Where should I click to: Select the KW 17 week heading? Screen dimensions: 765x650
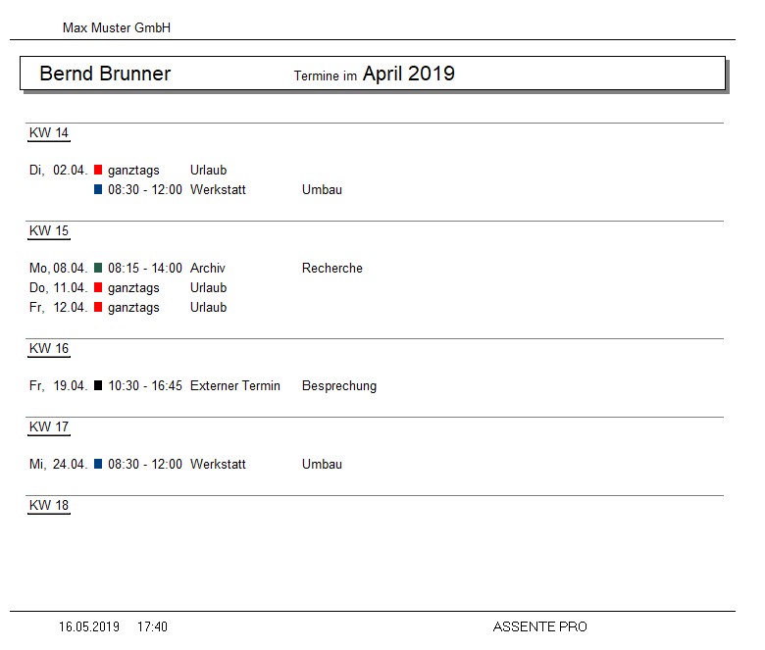[x=49, y=427]
